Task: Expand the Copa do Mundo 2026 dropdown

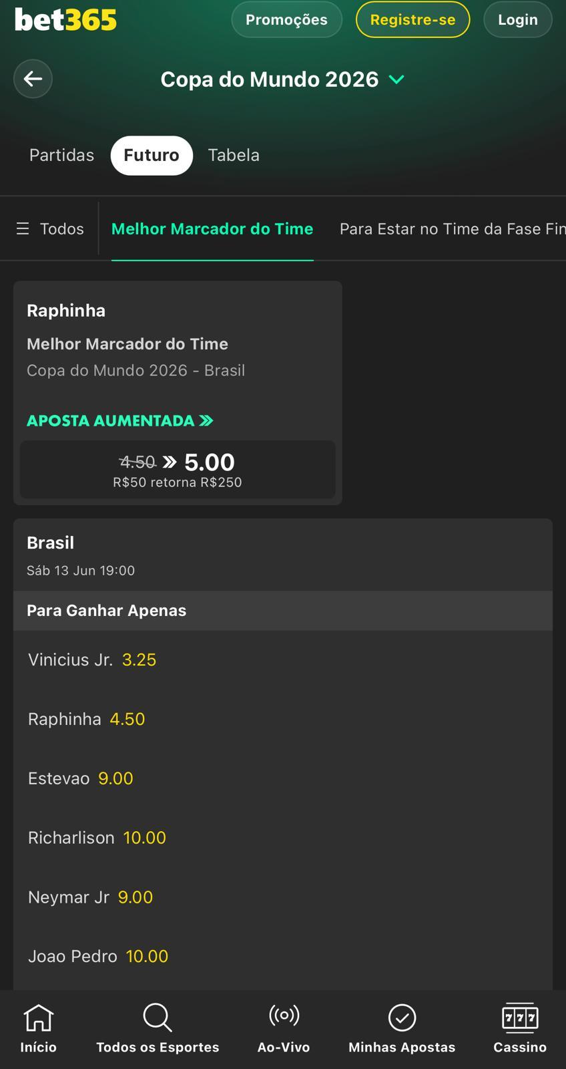Action: coord(396,79)
